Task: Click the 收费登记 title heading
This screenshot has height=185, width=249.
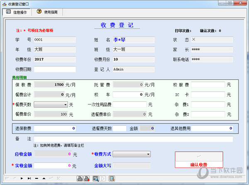Action: pyautogui.click(x=117, y=25)
